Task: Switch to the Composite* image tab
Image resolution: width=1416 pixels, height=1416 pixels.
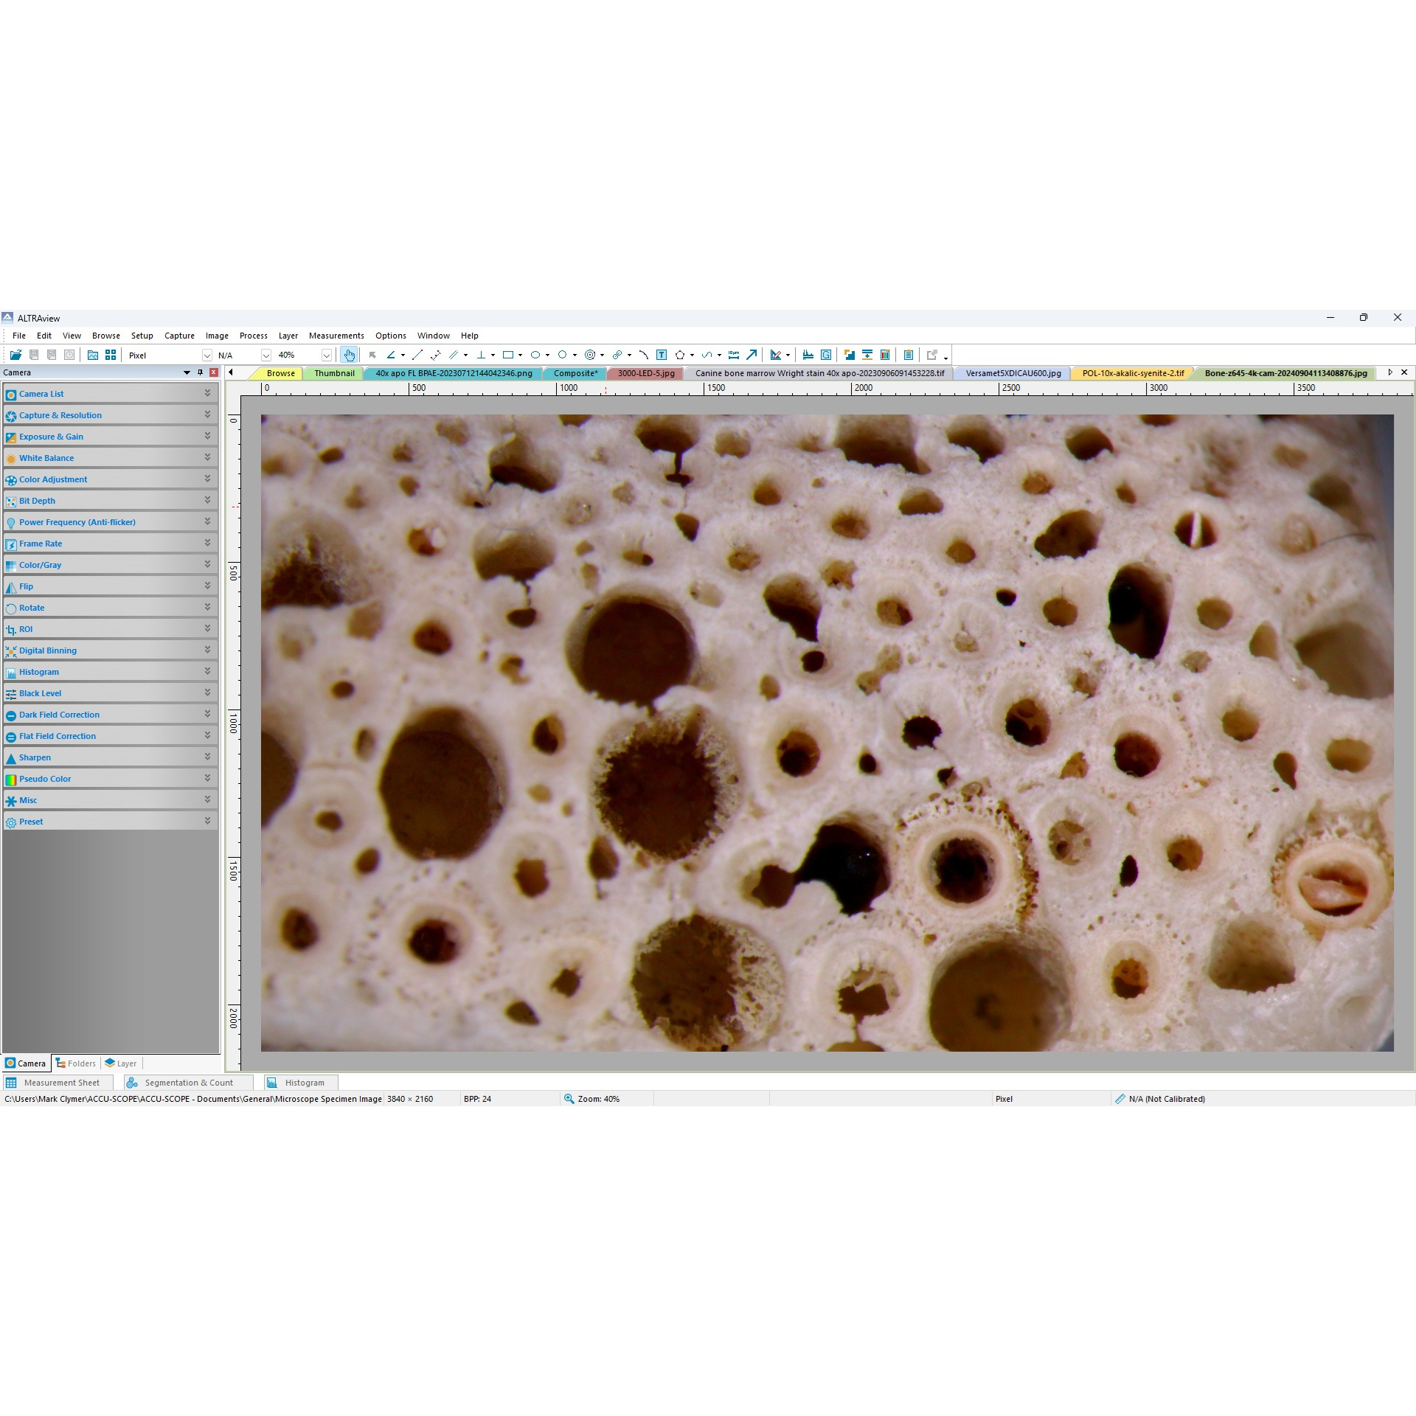Action: 576,373
